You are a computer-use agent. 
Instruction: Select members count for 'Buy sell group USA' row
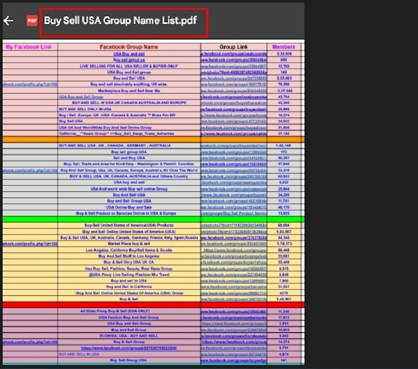pos(283,152)
